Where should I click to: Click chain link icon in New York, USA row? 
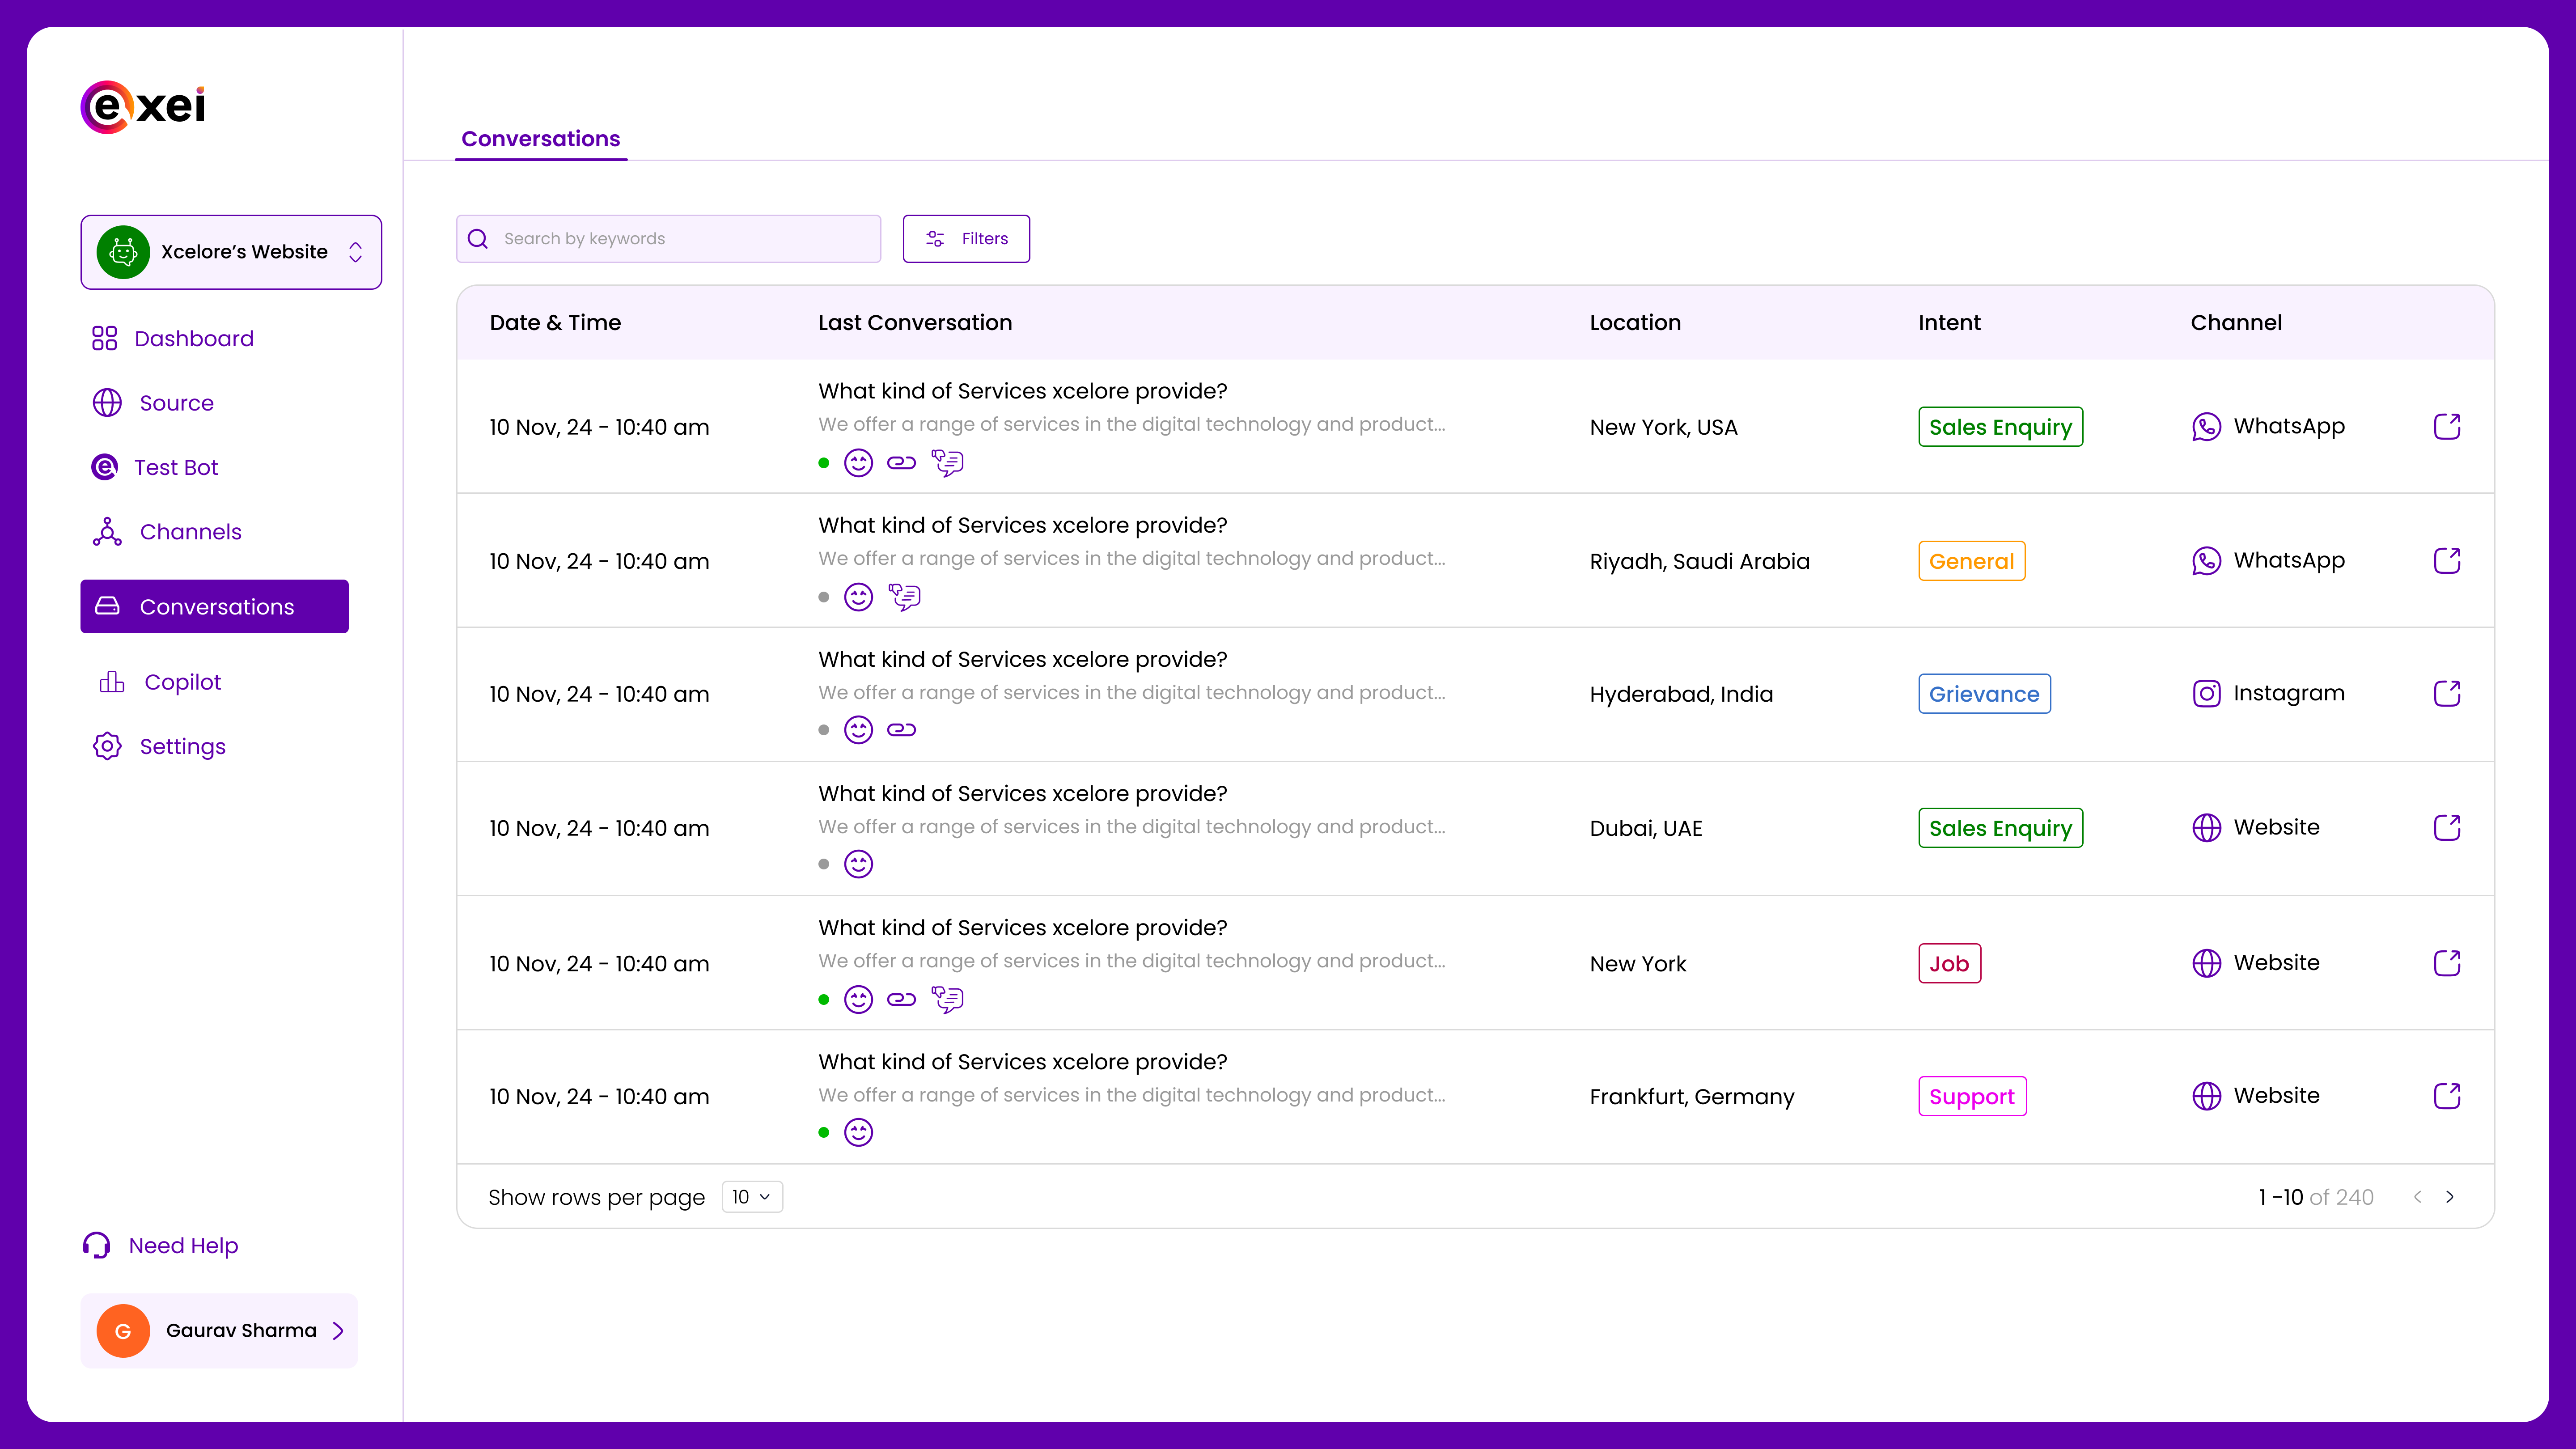(x=901, y=463)
